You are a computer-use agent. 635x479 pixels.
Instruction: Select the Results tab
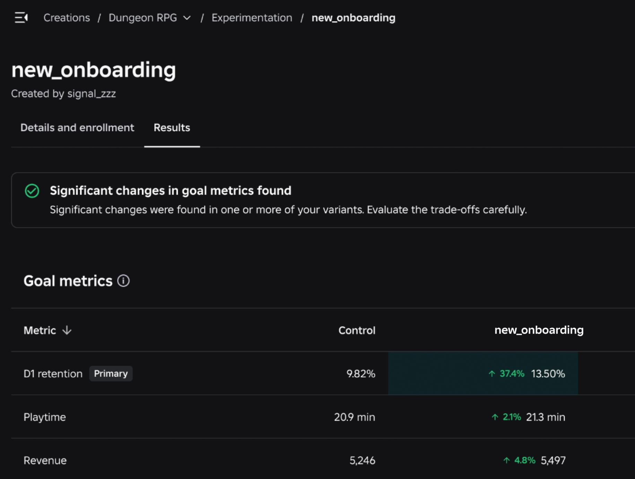172,128
